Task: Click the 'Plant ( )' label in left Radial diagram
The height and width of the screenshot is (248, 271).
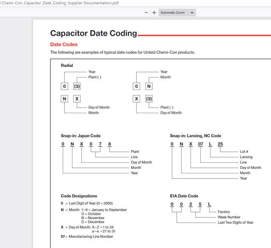Action: [x=95, y=77]
